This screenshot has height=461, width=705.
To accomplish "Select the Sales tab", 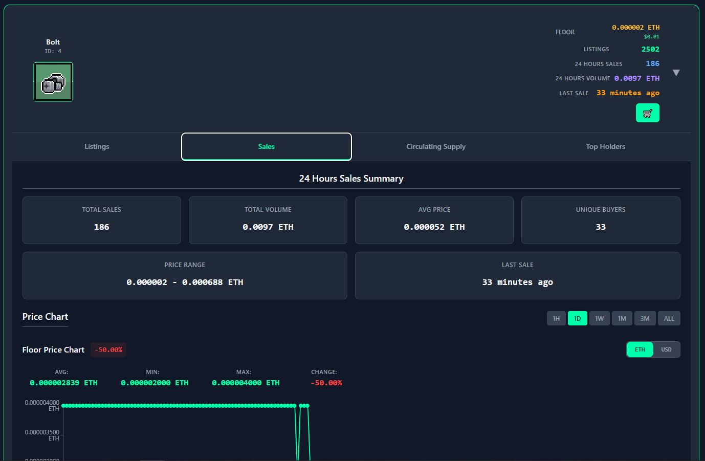I will click(266, 146).
